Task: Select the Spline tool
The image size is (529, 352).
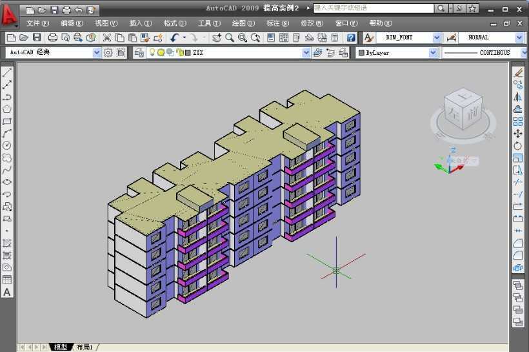Action: [x=6, y=170]
